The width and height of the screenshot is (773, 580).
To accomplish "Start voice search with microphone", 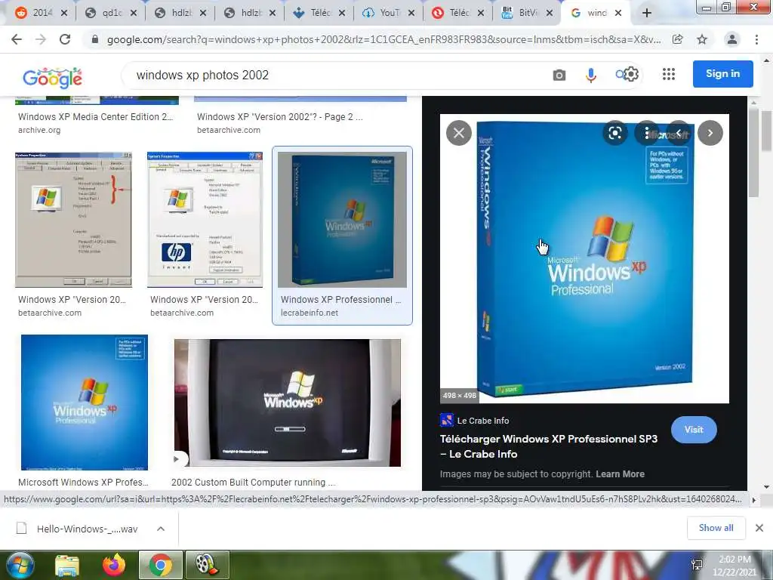I will pos(590,75).
